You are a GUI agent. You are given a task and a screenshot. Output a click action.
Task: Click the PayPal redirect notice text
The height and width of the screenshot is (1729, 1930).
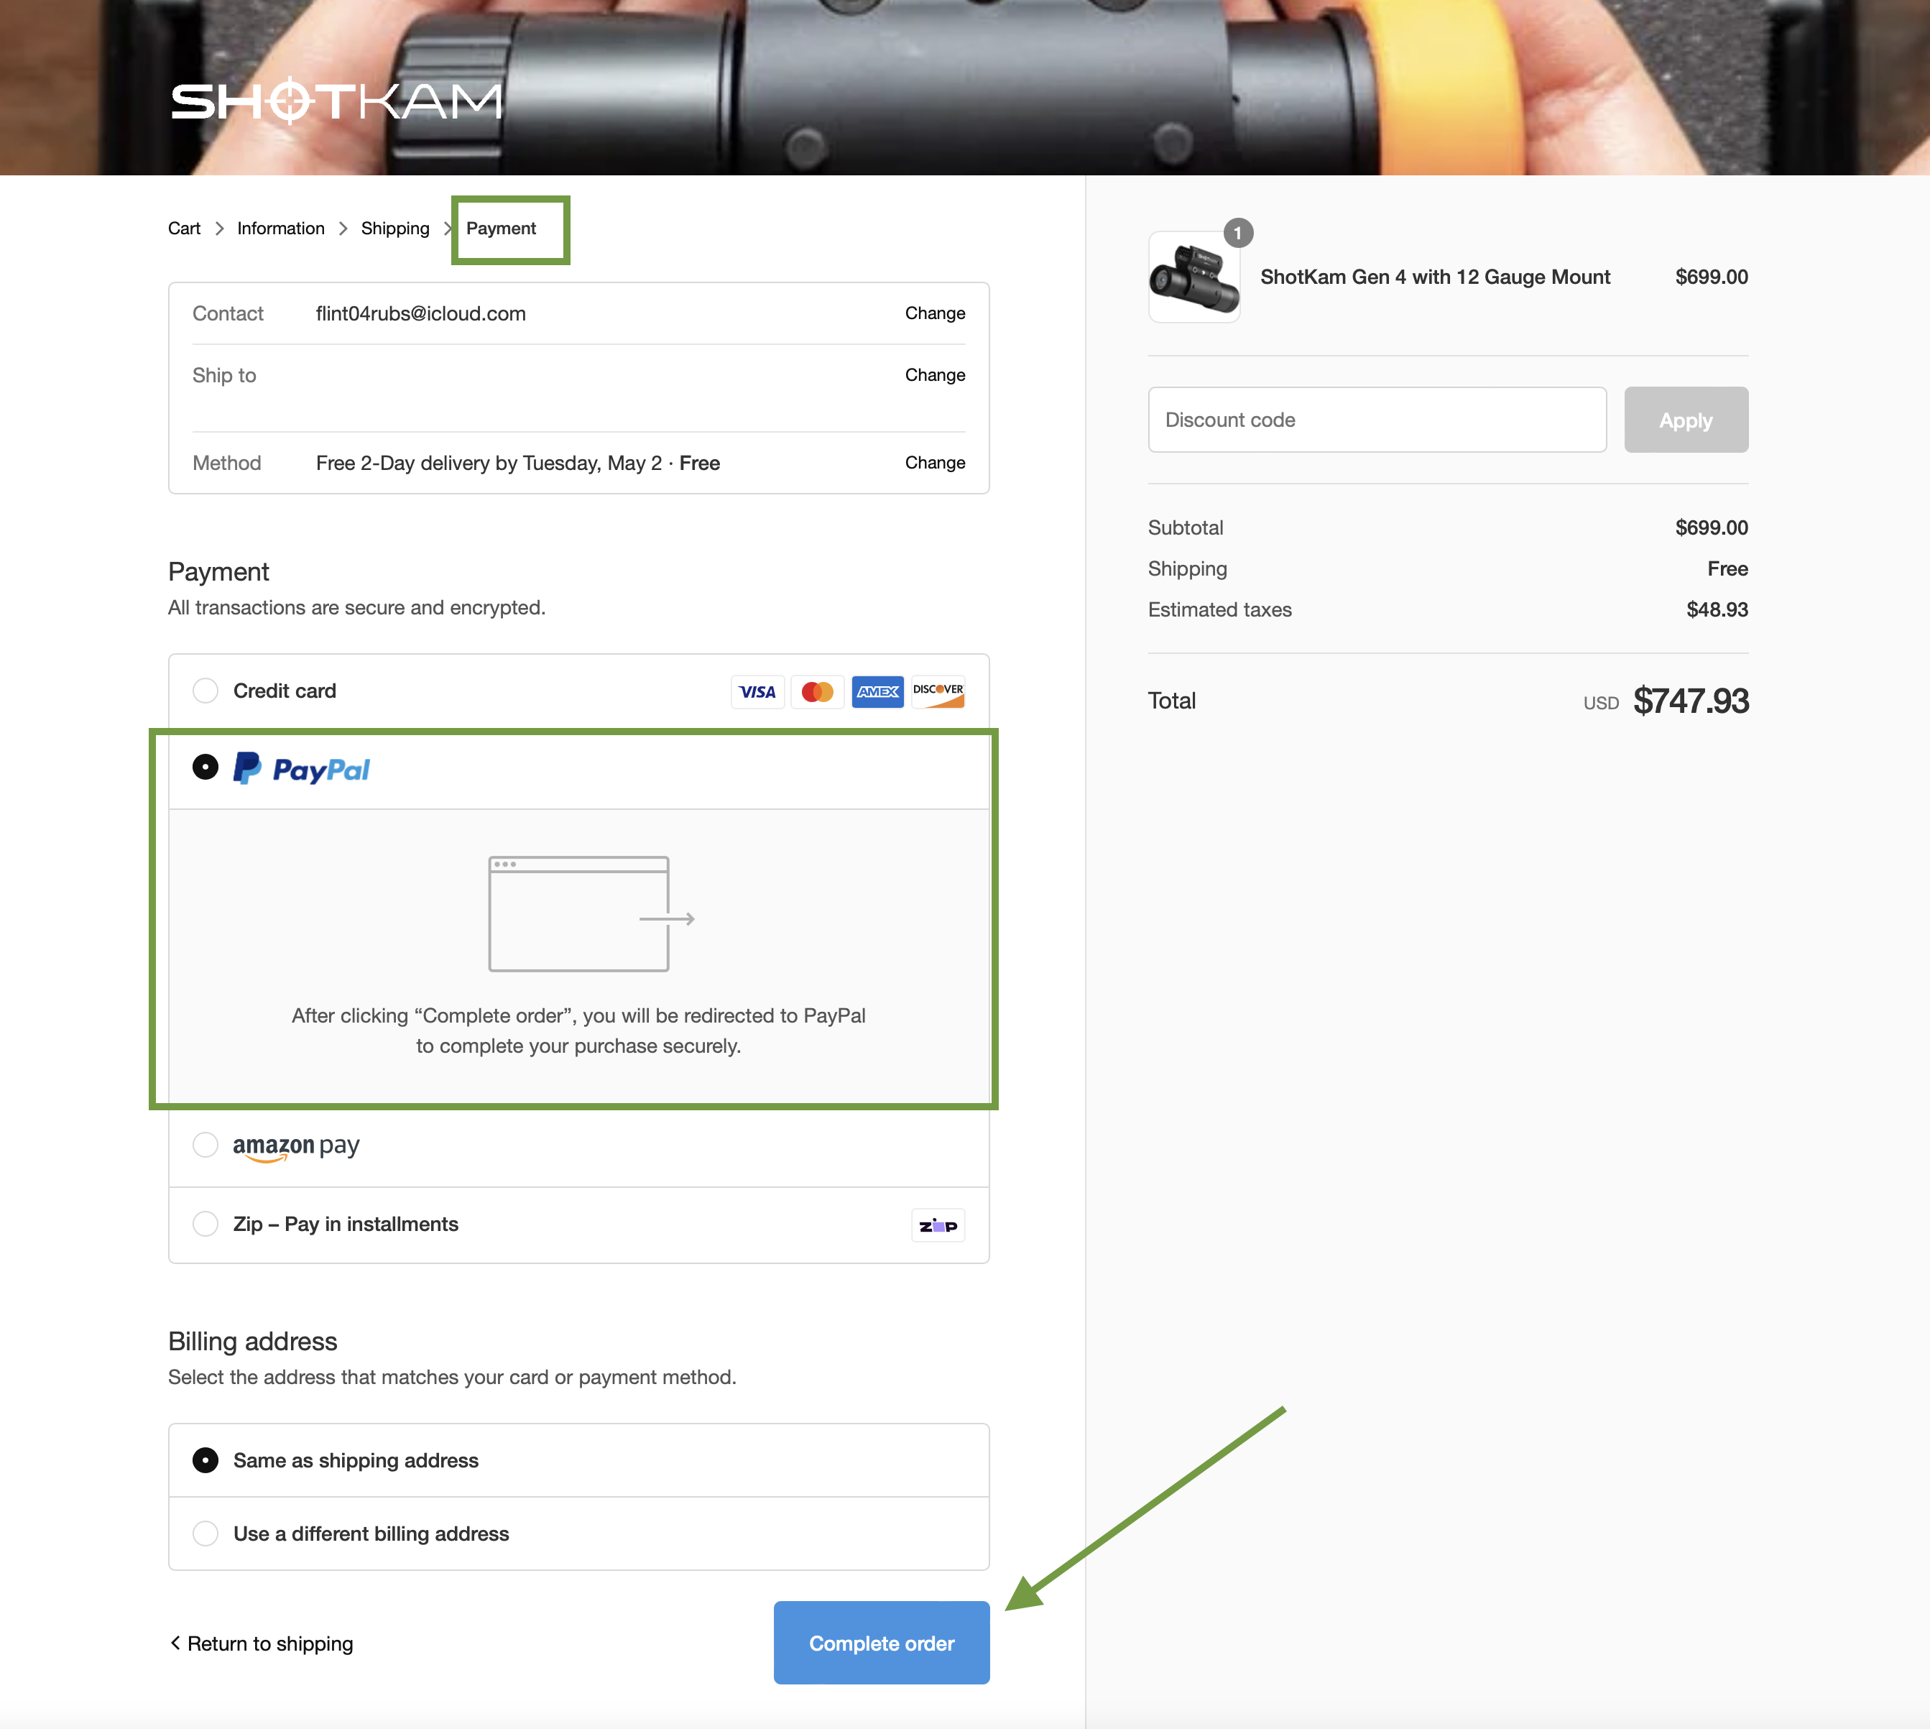[x=578, y=1031]
